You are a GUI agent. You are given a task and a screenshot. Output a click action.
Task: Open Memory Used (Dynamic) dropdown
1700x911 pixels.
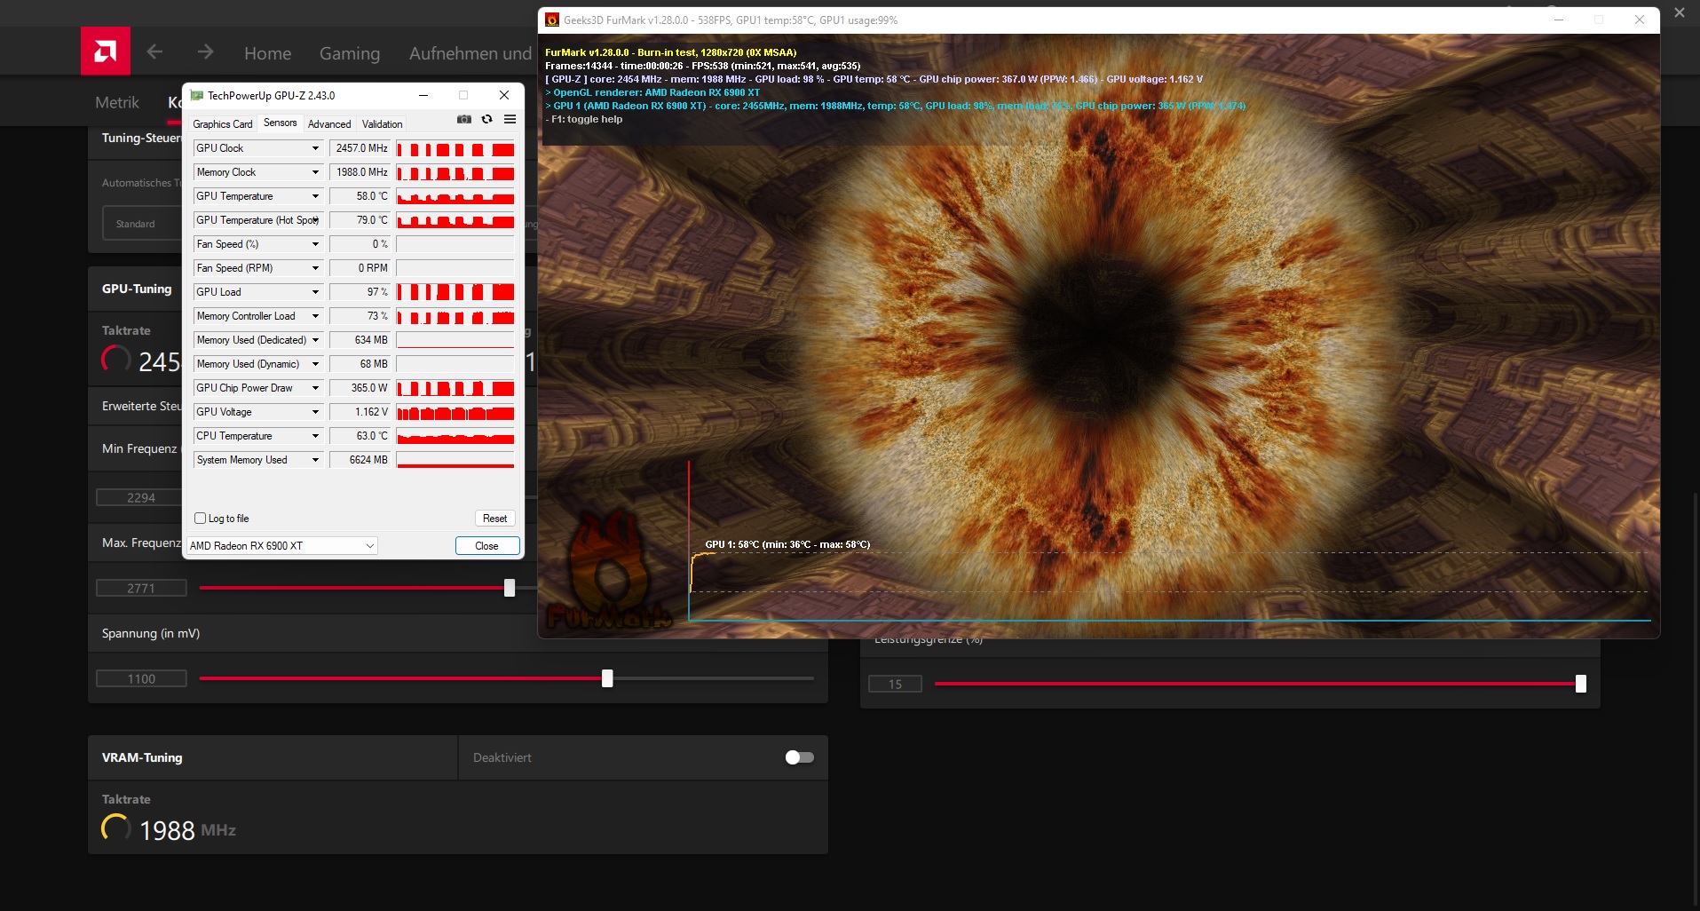[x=315, y=364]
